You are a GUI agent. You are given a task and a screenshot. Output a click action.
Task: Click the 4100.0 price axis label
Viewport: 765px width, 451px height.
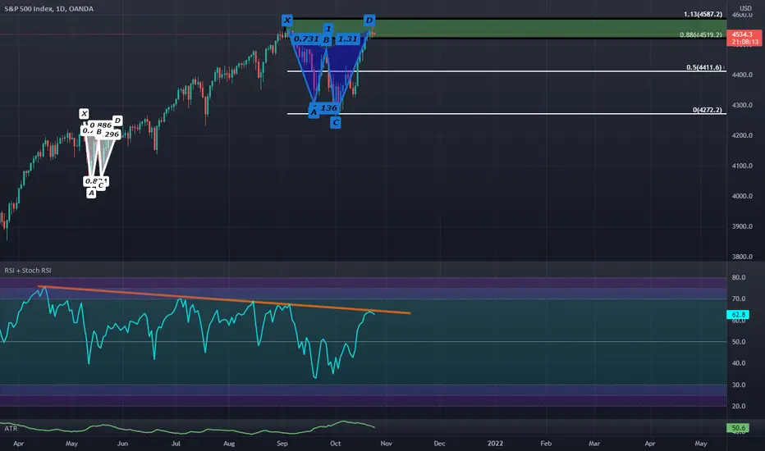[x=742, y=166]
